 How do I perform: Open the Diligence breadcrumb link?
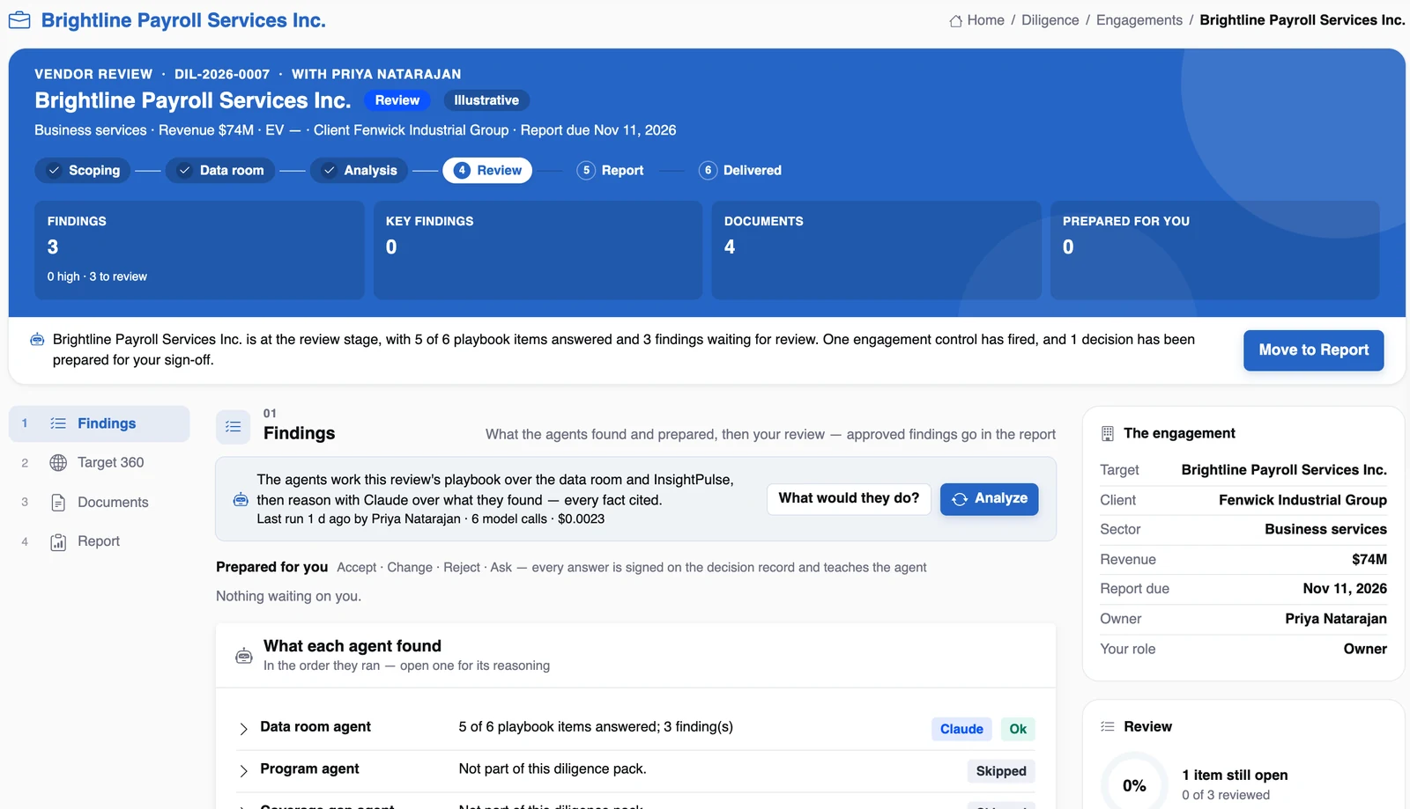click(1050, 20)
